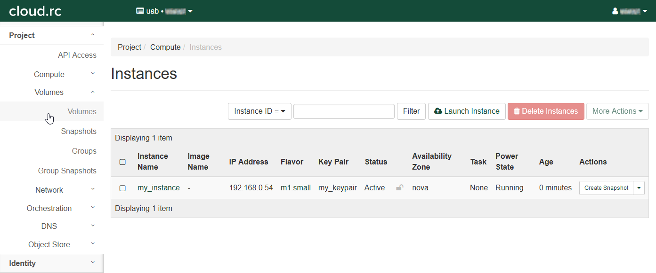The width and height of the screenshot is (656, 273).
Task: Open the user account menu
Action: (x=630, y=11)
